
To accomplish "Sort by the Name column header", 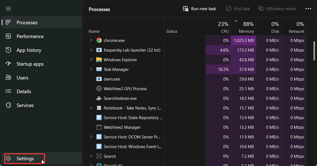I will (x=124, y=26).
